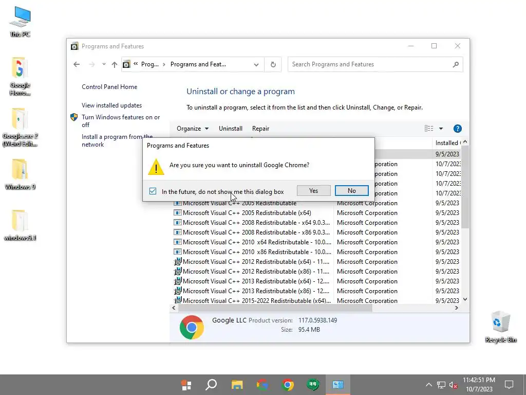Click the Google Chrome logo in details pane
The image size is (526, 395).
pos(192,327)
